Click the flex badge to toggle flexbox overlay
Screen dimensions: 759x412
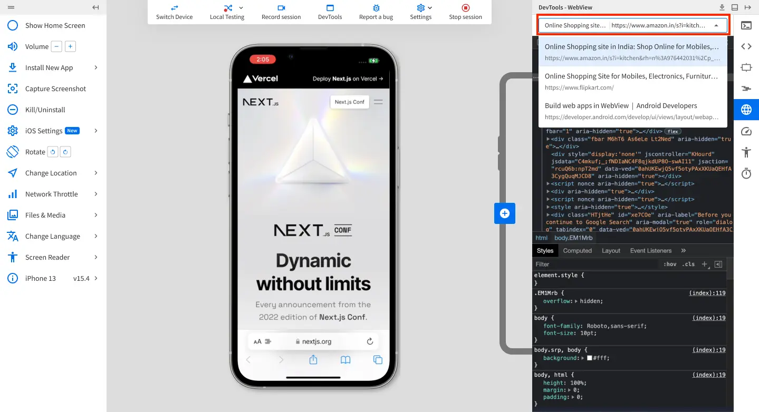[673, 131]
